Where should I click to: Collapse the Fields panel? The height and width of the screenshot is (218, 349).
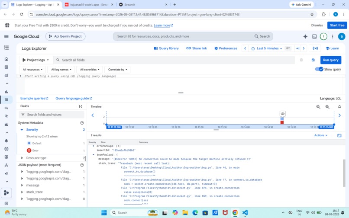point(81,106)
